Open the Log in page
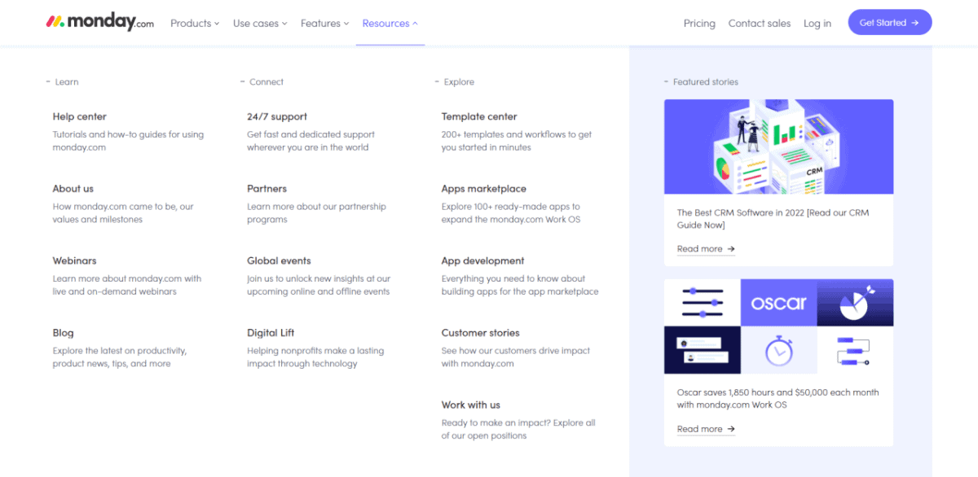 (817, 23)
